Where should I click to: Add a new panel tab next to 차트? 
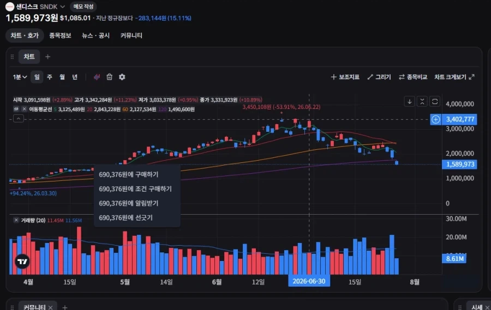[47, 57]
